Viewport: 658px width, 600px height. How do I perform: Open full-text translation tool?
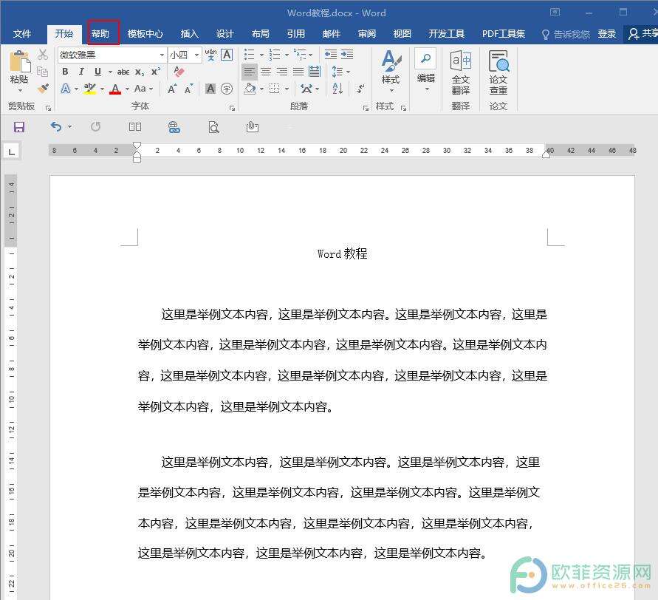point(461,72)
